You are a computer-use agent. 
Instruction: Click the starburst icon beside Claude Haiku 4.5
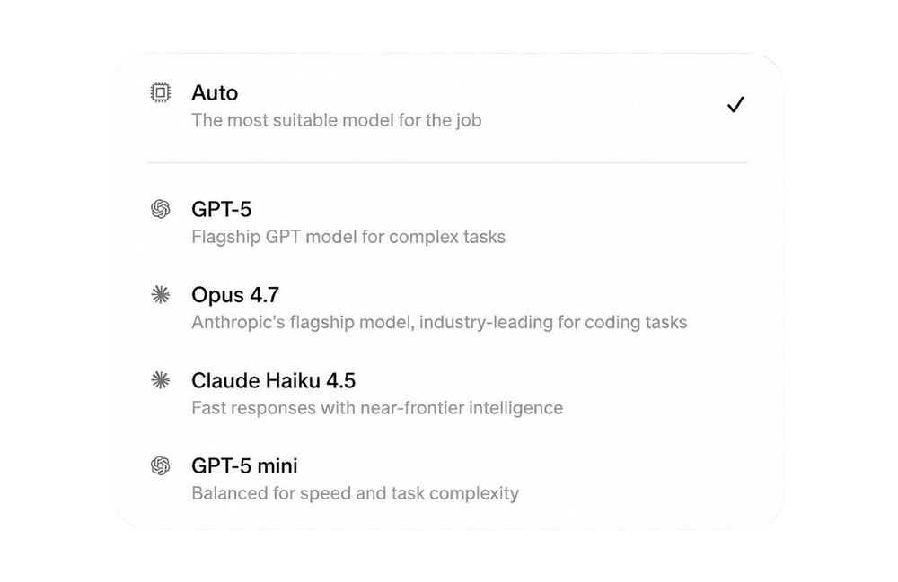pyautogui.click(x=161, y=380)
